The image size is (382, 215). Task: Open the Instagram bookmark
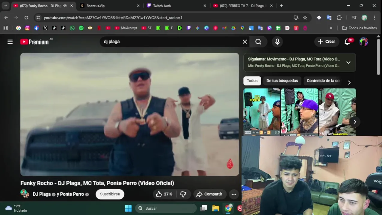click(28, 28)
